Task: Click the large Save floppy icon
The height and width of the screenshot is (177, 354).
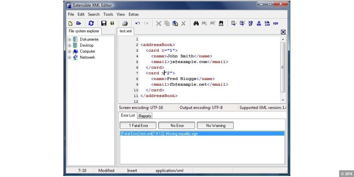Action: pos(104,23)
